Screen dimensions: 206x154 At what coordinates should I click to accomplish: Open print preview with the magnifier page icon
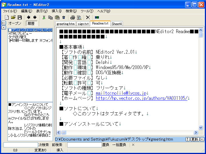(79, 17)
